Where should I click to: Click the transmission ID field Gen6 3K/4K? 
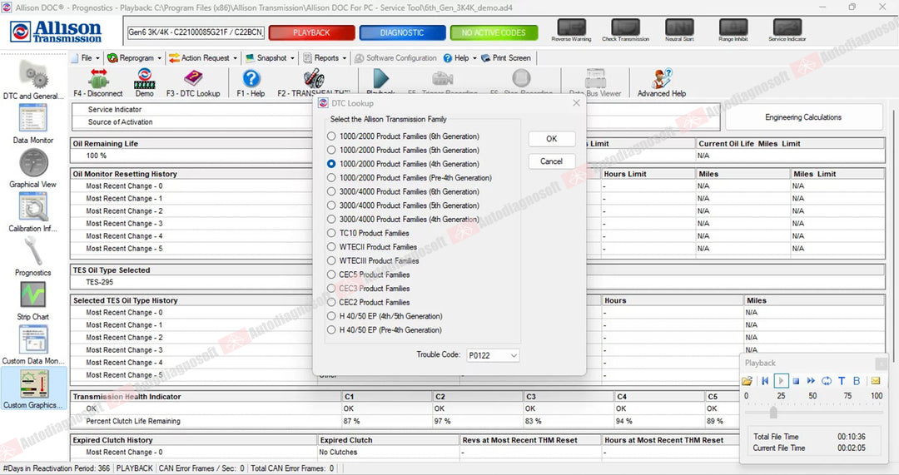[196, 32]
